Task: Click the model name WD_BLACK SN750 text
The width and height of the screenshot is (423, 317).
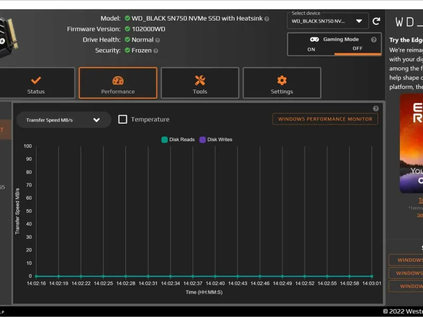Action: click(x=197, y=18)
